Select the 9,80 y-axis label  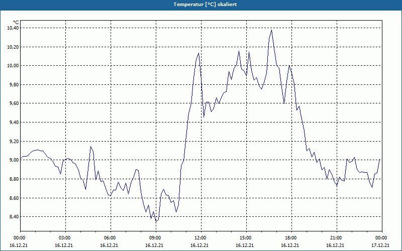pyautogui.click(x=14, y=84)
